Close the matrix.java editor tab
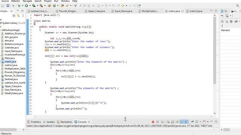This screenshot has height=135, width=241. tap(182, 11)
